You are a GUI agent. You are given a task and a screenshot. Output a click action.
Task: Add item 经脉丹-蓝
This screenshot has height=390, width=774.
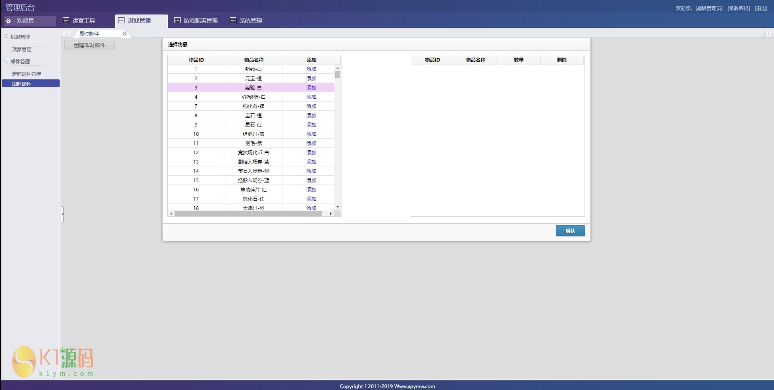[311, 134]
